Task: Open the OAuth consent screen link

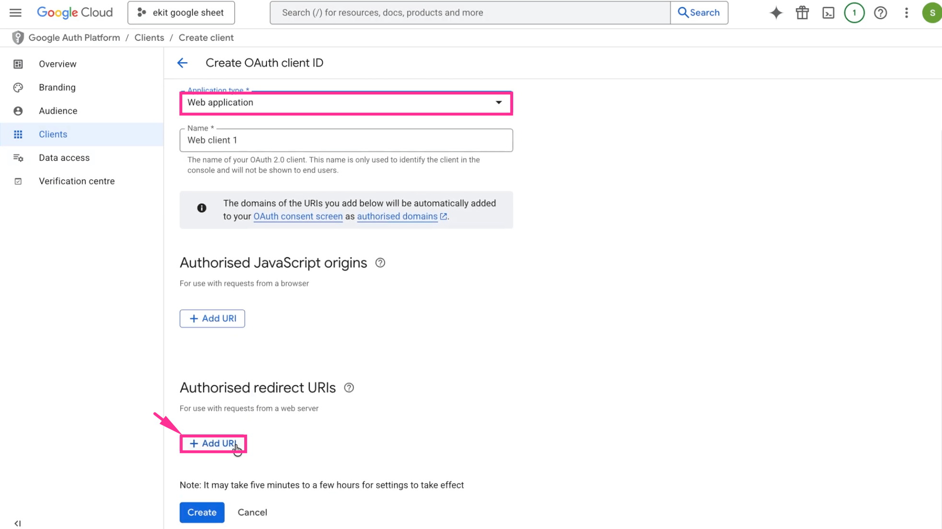Action: [x=298, y=217]
